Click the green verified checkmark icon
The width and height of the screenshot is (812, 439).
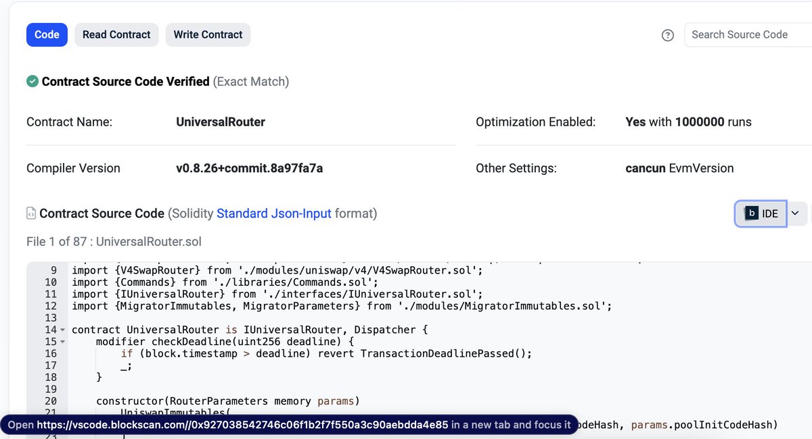32,82
